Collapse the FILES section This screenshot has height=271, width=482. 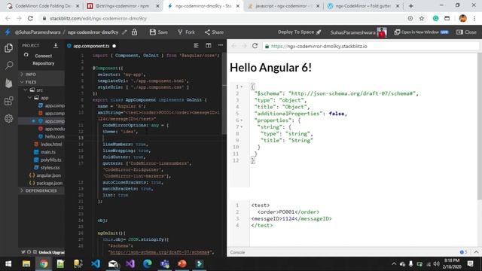[41, 82]
